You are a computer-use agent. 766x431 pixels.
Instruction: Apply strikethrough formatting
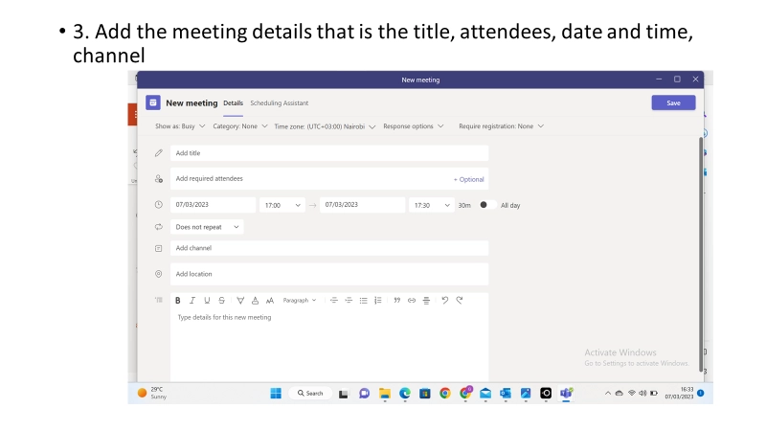pyautogui.click(x=222, y=301)
